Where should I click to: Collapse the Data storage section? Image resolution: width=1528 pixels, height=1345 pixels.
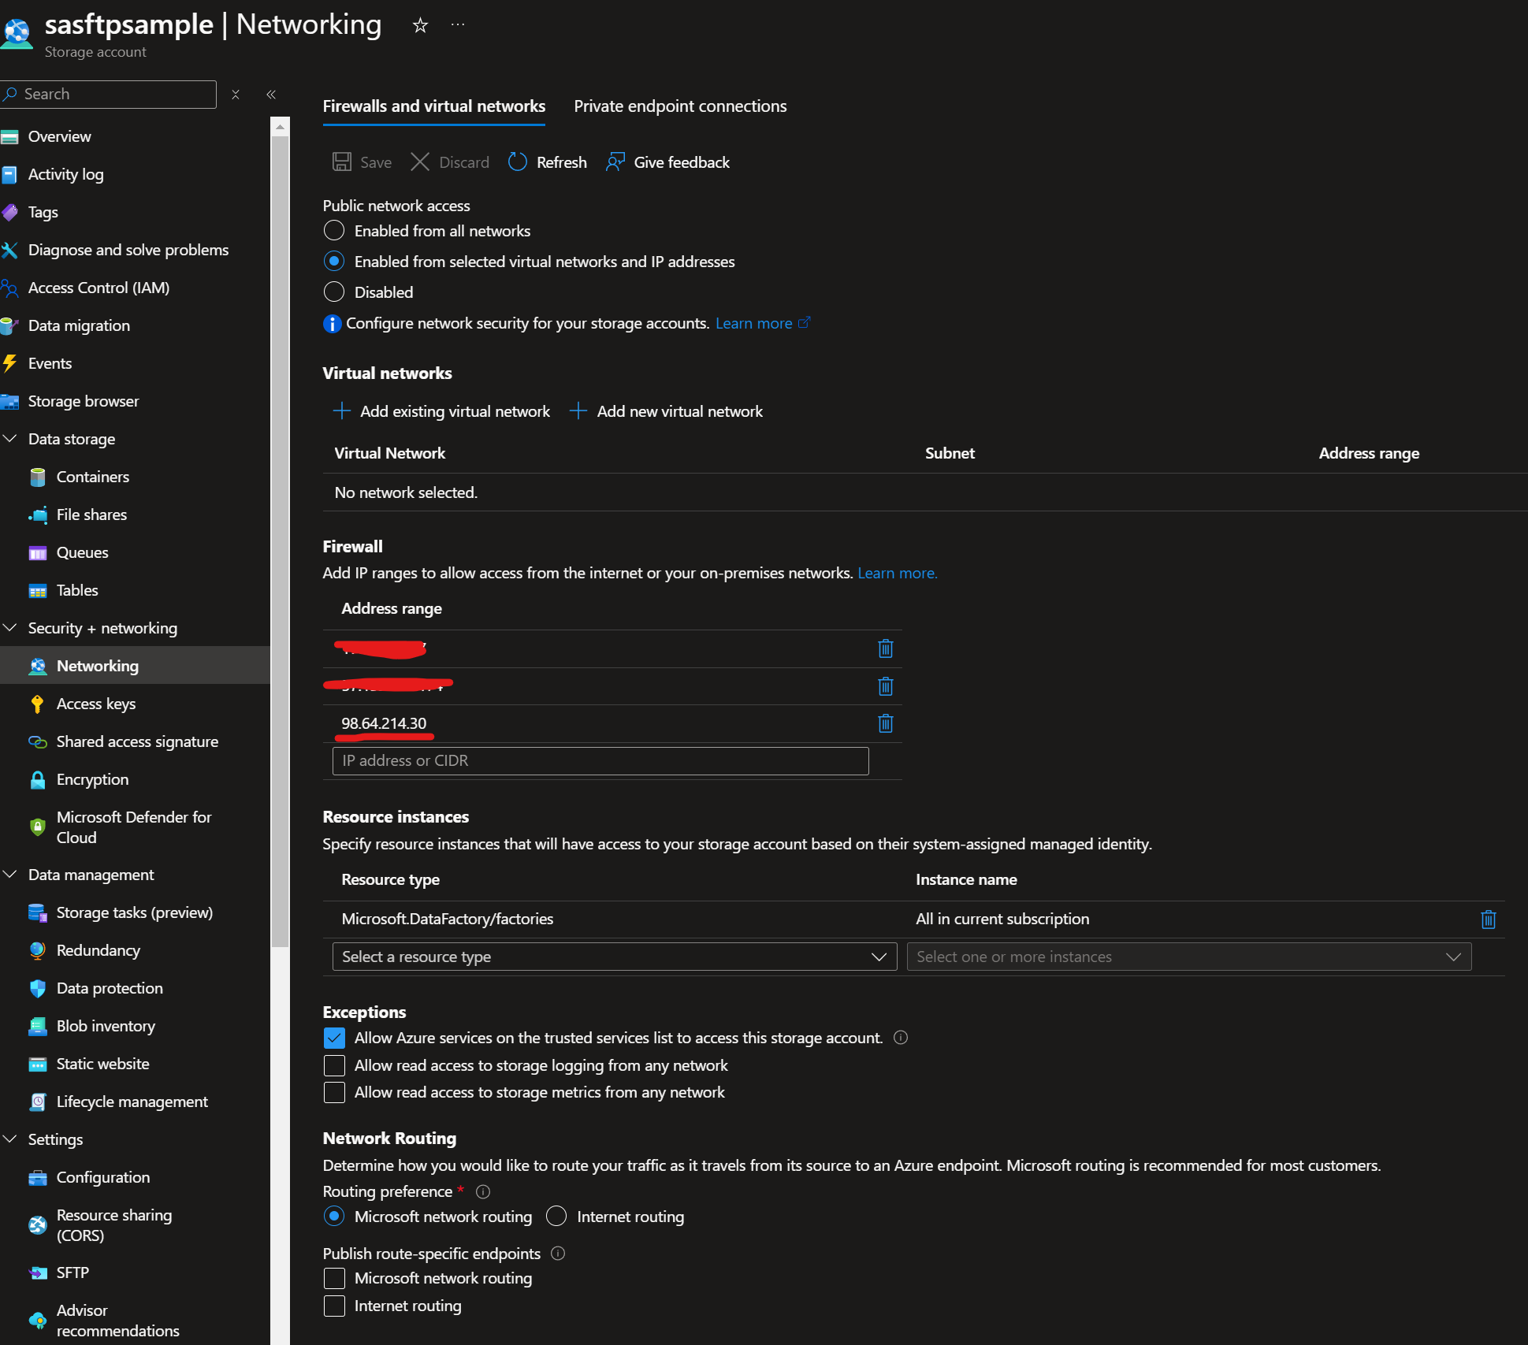[x=11, y=439]
